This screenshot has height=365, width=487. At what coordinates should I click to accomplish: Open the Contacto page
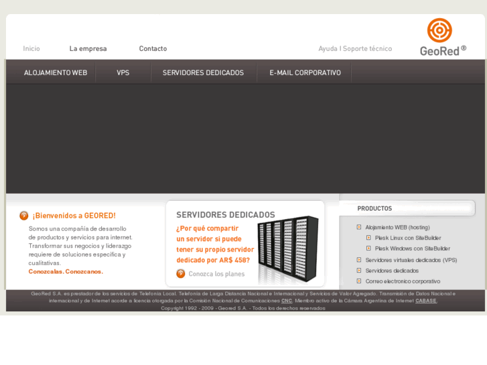click(x=153, y=48)
